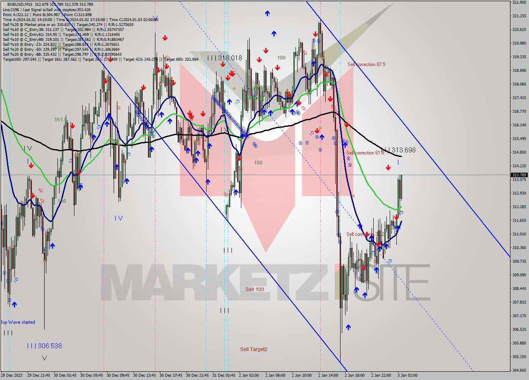Click the 312.930 price axis label

click(x=519, y=193)
